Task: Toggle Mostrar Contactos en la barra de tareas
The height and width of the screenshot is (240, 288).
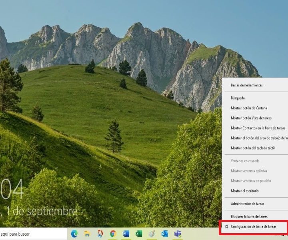Action: pos(255,128)
